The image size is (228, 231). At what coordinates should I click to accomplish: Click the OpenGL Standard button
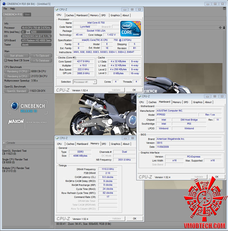(16, 91)
